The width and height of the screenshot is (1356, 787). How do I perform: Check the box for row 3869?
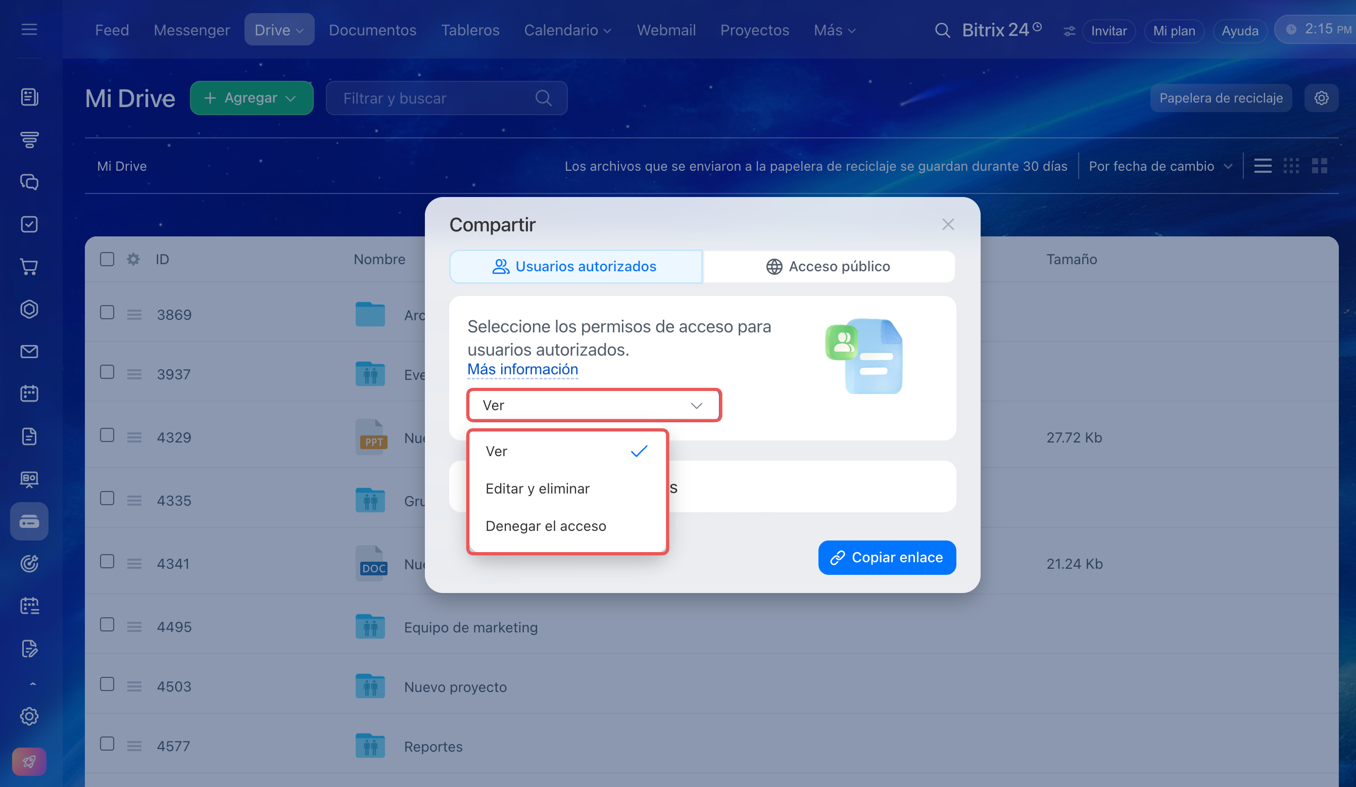(x=107, y=313)
